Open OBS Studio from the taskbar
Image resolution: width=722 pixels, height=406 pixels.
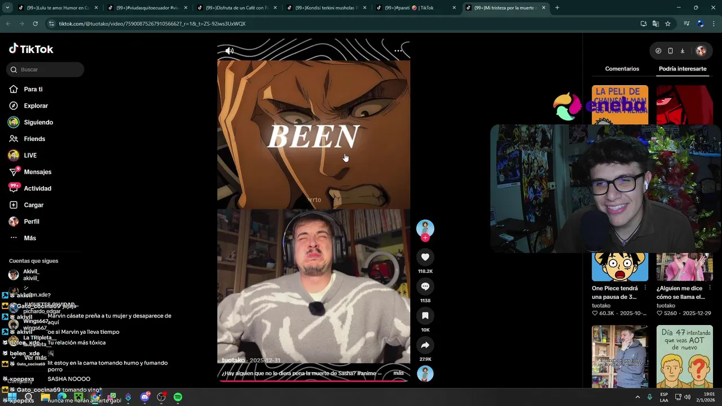[x=161, y=397]
